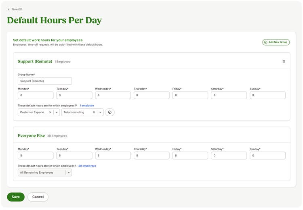Save the default hours settings

[16, 197]
